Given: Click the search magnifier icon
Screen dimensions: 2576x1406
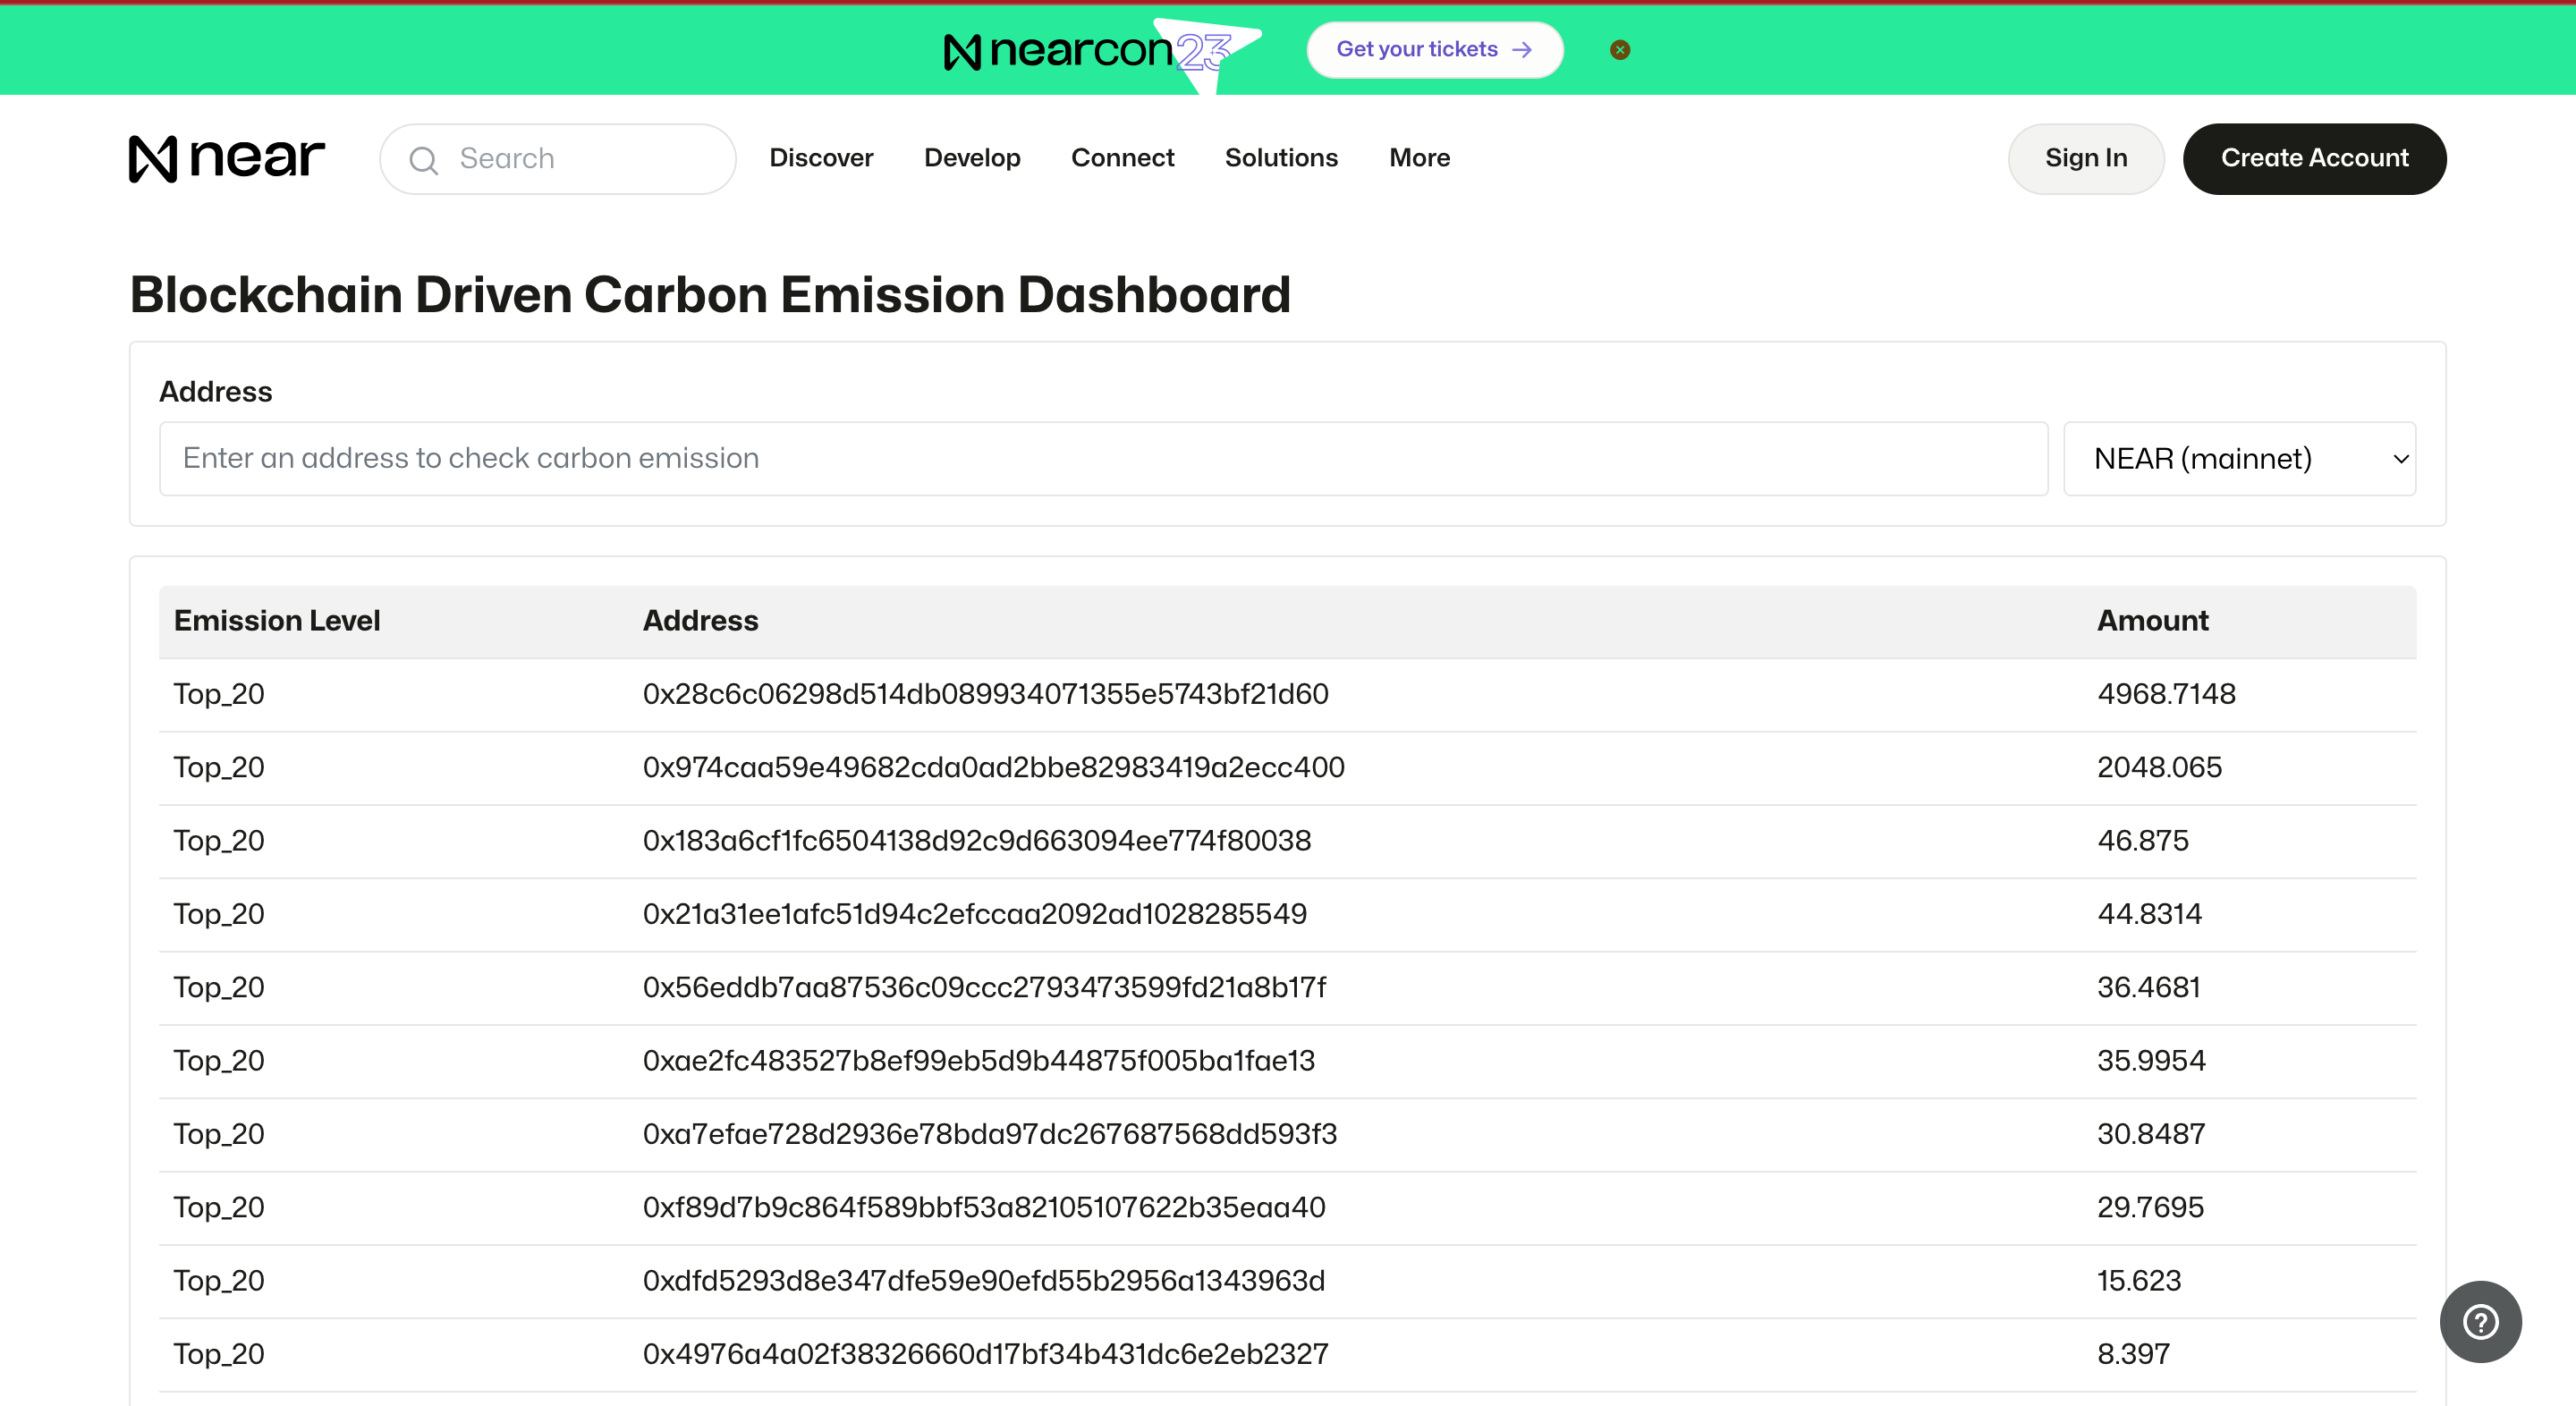Looking at the screenshot, I should pyautogui.click(x=424, y=160).
